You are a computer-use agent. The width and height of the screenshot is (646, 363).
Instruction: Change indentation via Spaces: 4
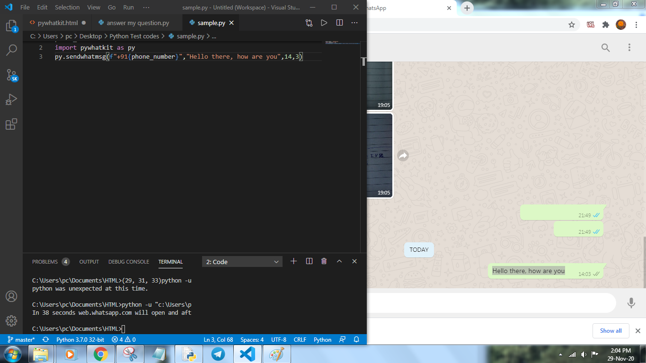[x=252, y=340]
